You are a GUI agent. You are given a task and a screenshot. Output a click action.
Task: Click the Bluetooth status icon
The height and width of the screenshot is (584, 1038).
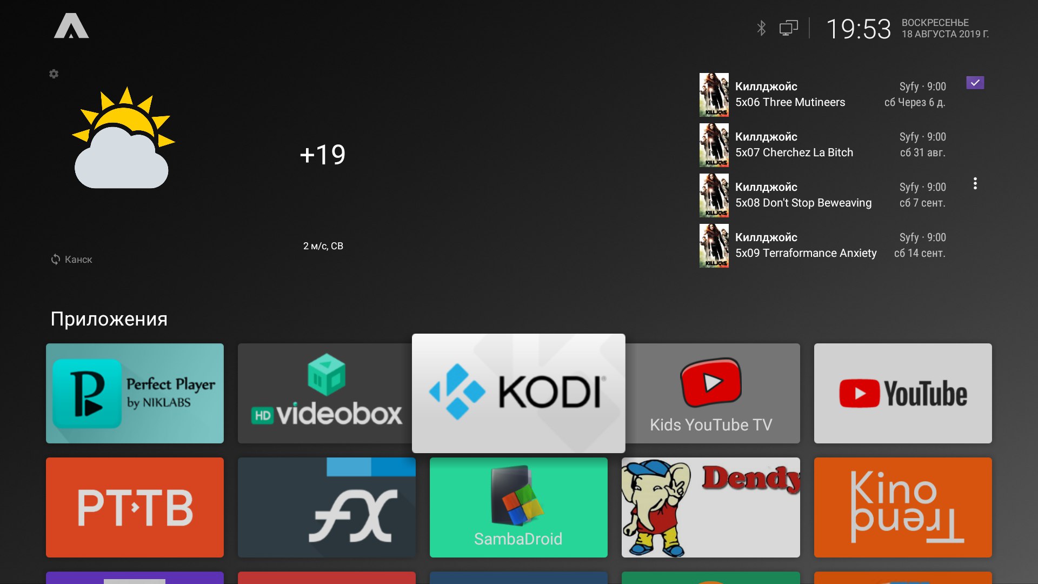pos(761,28)
